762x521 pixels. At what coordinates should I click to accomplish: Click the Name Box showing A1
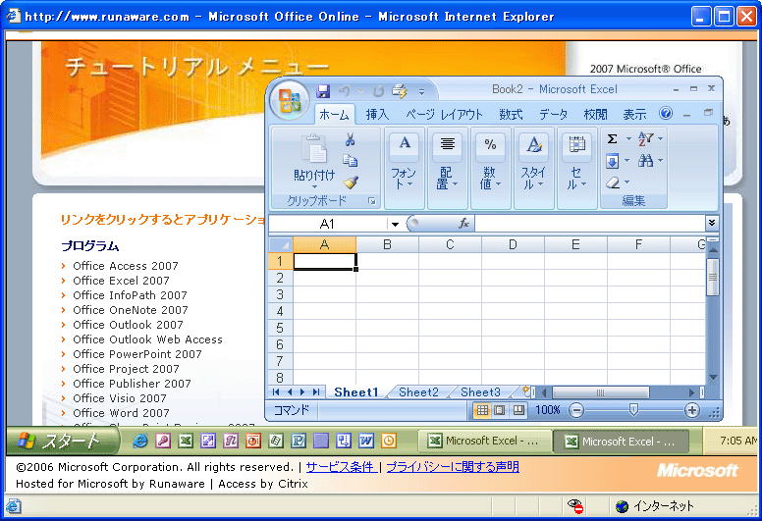[328, 224]
